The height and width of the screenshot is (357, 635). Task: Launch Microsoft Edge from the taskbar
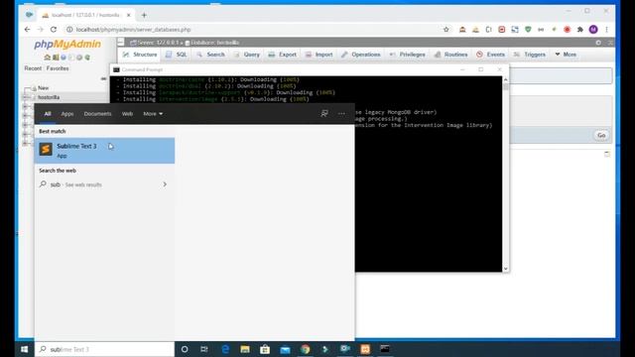tap(225, 349)
